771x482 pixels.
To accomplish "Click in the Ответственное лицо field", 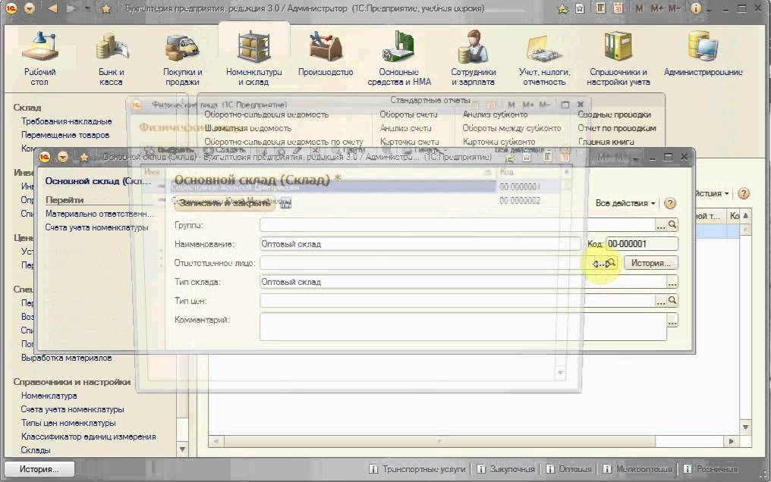I will click(x=426, y=263).
